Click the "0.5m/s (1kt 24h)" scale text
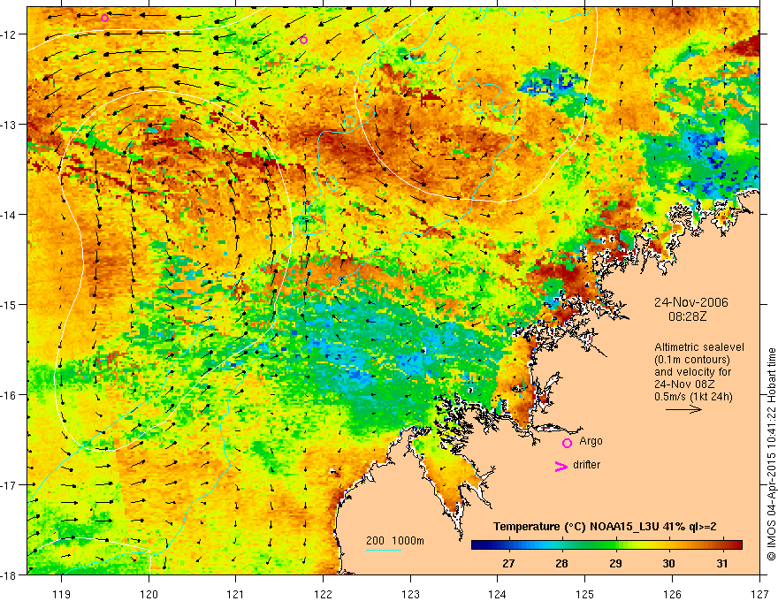This screenshot has width=778, height=601. (x=693, y=397)
